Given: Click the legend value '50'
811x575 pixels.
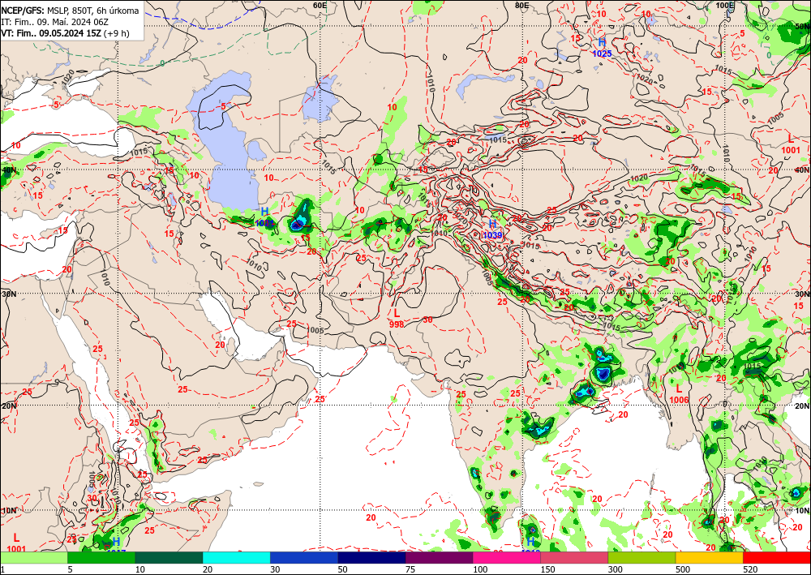Looking at the screenshot, I should pos(342,569).
